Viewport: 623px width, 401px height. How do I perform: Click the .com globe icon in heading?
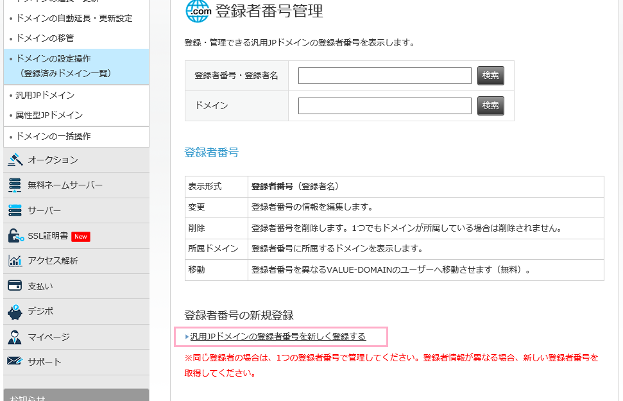(198, 11)
